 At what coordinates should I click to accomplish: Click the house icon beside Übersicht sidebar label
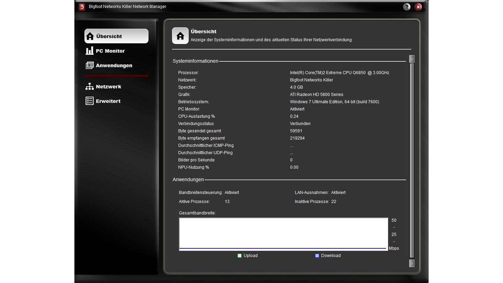[x=90, y=36]
